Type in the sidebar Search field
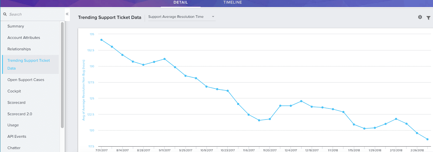433x152 pixels. pos(32,14)
